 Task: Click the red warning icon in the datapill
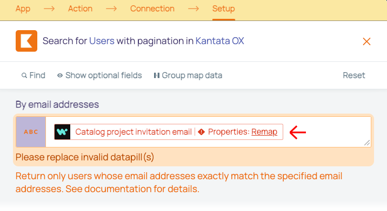[x=202, y=132]
